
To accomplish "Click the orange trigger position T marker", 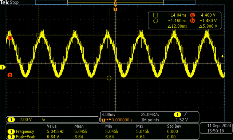I will click(115, 9).
